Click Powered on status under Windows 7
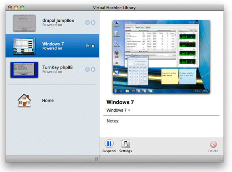Image resolution: width=232 pixels, height=172 pixels. coord(52,48)
